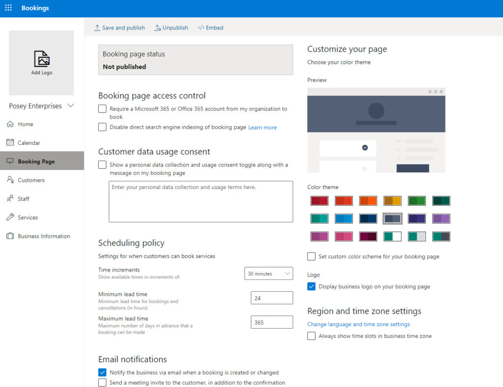Open Services in the sidebar
Screen dimensions: 503x387
click(42, 217)
